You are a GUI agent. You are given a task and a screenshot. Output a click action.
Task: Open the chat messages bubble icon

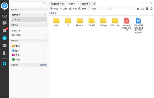(x=5, y=23)
